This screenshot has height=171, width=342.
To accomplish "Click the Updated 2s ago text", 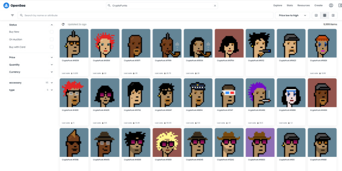I will 77,24.
